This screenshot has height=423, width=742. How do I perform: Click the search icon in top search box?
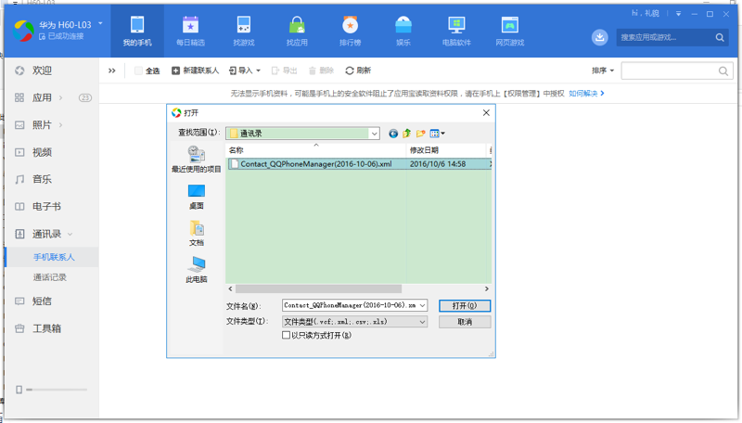pyautogui.click(x=720, y=37)
